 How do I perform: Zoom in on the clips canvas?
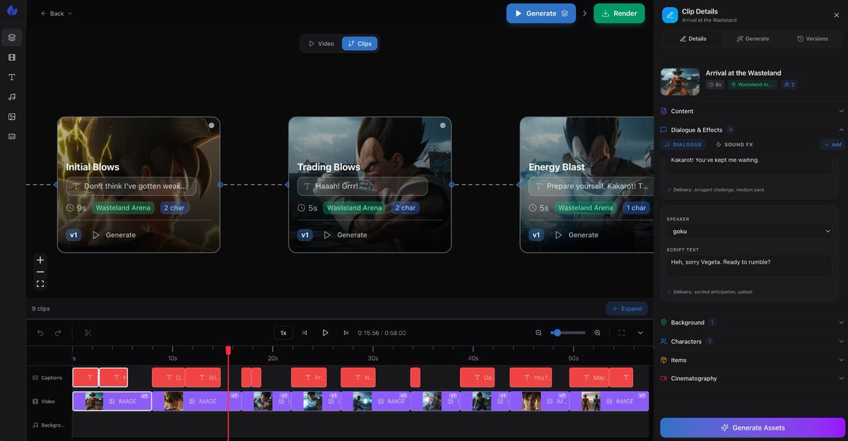tap(40, 260)
